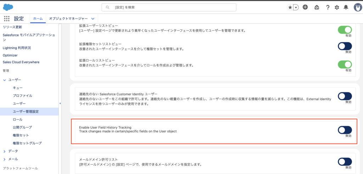
Task: Open the Trailhead guidance icon
Action: point(317,7)
